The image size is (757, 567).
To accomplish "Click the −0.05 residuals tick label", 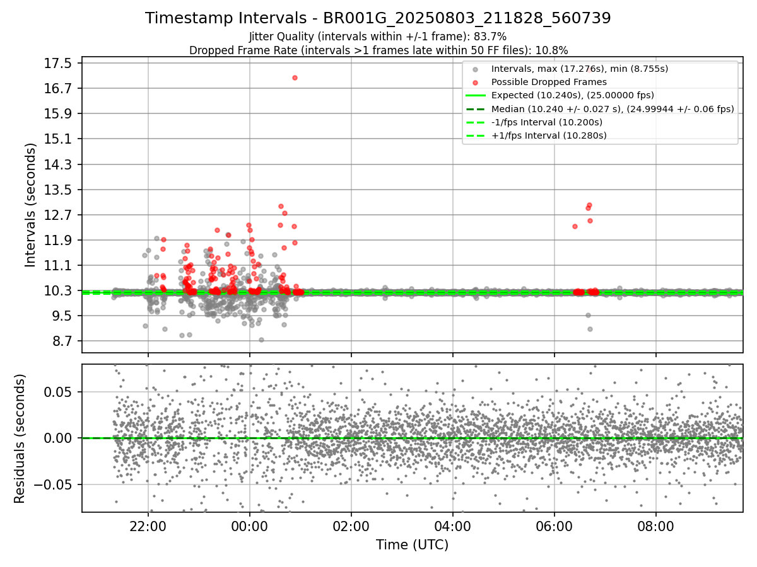I will click(x=53, y=484).
